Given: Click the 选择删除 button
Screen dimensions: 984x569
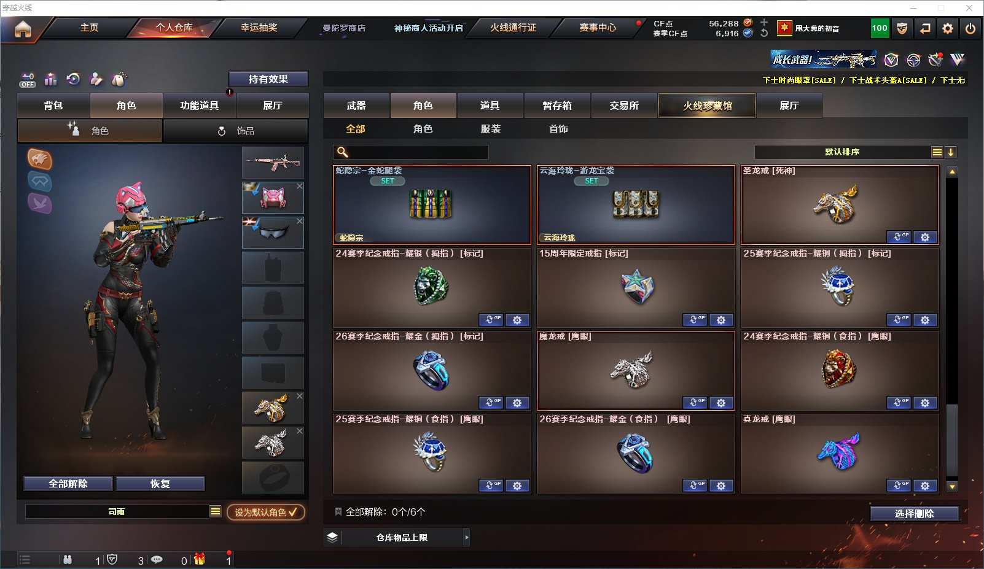Looking at the screenshot, I should pos(915,514).
